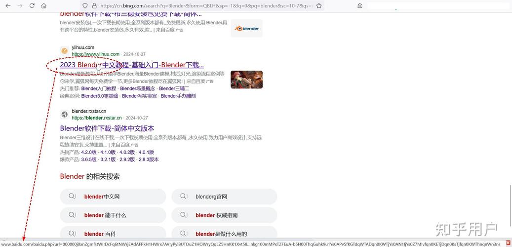Close the red X icon on status bar
Viewport: 512px width, 247px height.
coord(508,244)
